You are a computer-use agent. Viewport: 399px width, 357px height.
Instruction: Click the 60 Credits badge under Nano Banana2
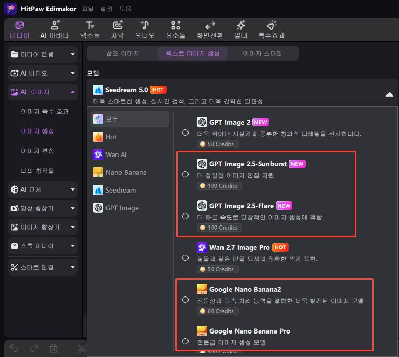pyautogui.click(x=218, y=311)
